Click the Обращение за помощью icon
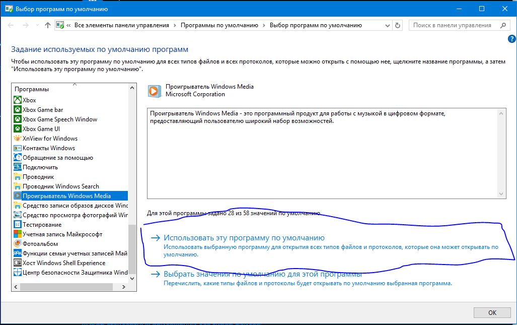 18,158
